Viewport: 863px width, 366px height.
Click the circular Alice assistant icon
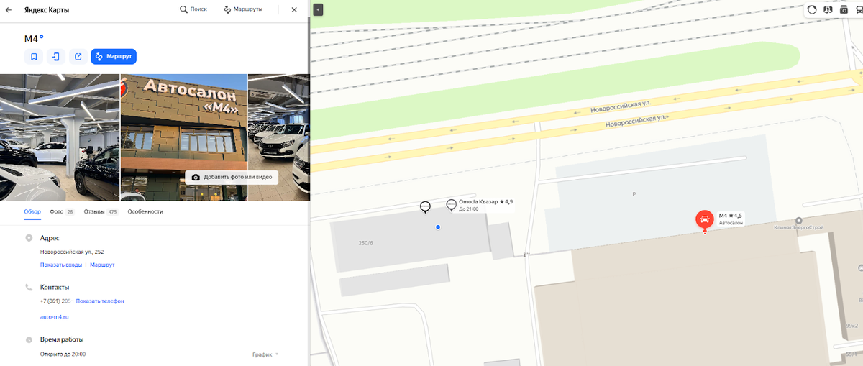[812, 9]
